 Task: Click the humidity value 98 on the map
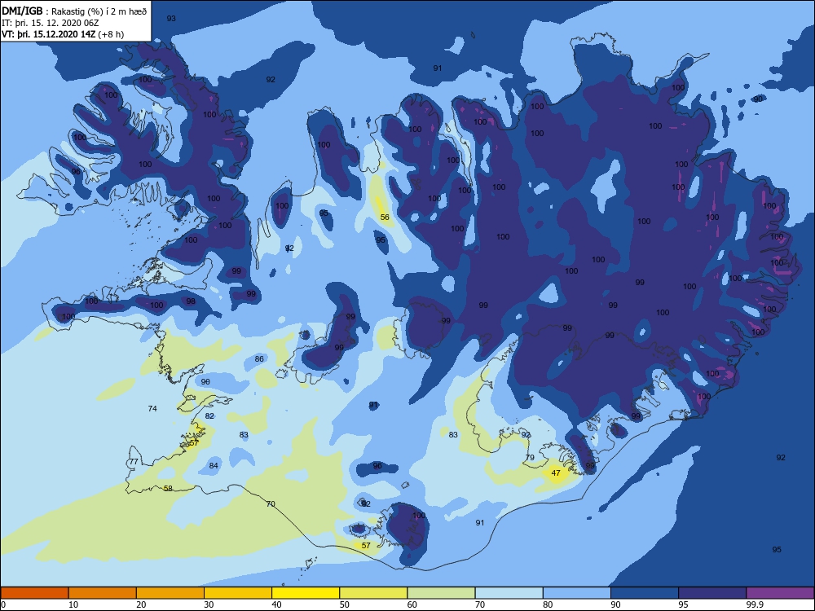tap(191, 301)
